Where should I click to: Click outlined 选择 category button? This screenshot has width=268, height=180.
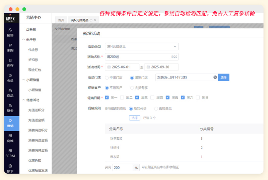(135, 118)
